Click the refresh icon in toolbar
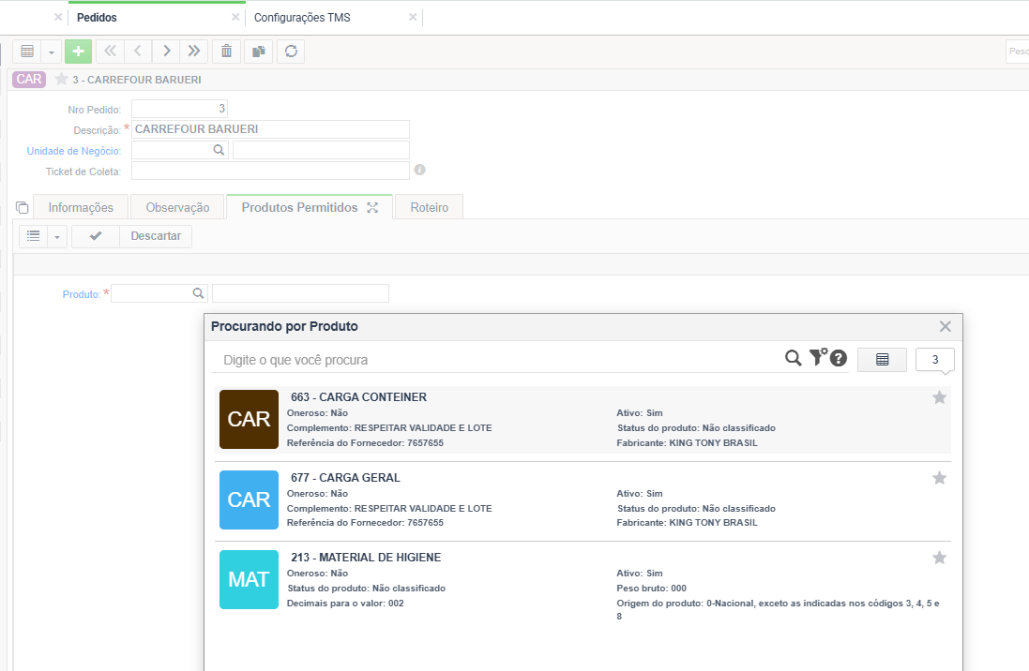The height and width of the screenshot is (671, 1029). click(x=291, y=52)
